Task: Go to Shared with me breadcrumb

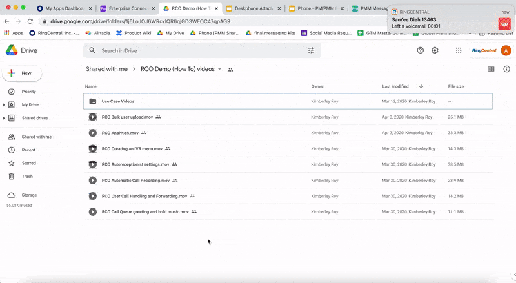Action: click(106, 69)
